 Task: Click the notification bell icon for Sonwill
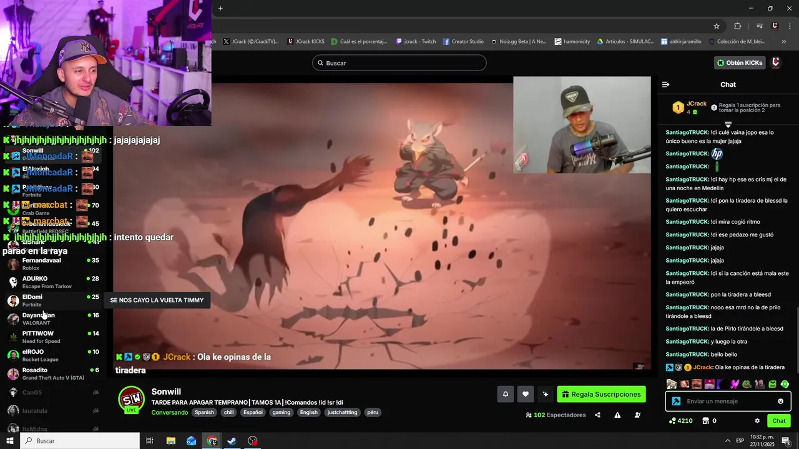click(505, 394)
